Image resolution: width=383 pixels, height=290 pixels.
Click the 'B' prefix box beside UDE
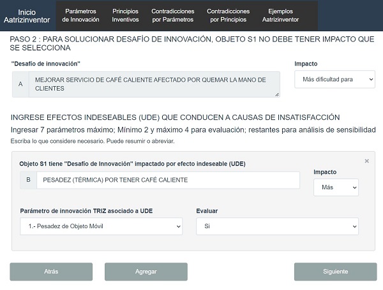(x=27, y=180)
